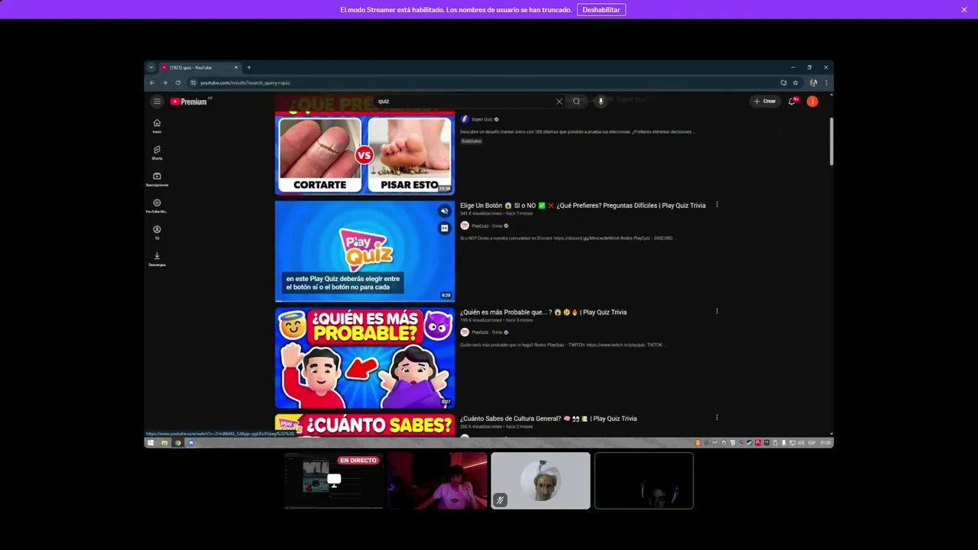Screen dimensions: 978x550
Task: Select the muted participant avatar tile
Action: (x=540, y=480)
